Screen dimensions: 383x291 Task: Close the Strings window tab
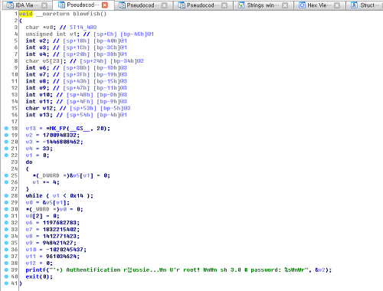click(x=285, y=5)
